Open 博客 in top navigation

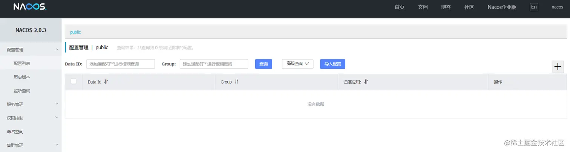446,7
